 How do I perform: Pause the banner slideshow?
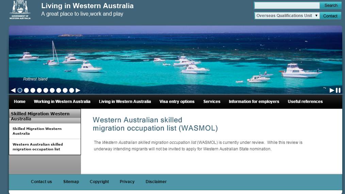pyautogui.click(x=338, y=90)
